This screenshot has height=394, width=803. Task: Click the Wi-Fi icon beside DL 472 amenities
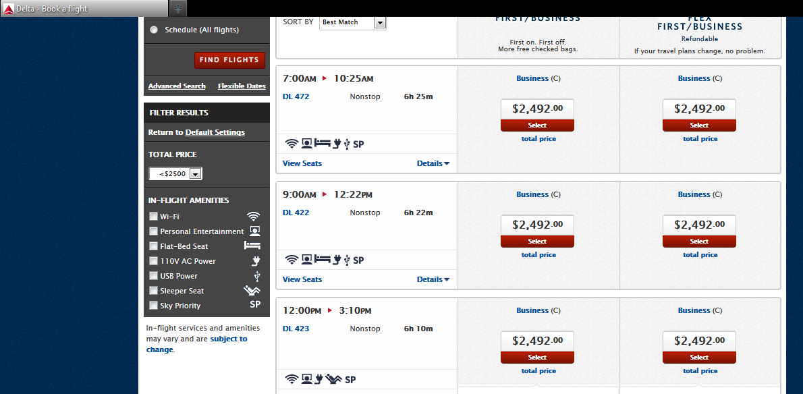292,143
